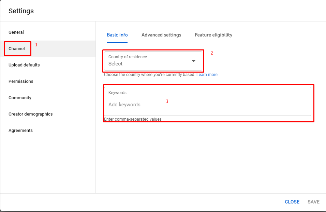Click the CLOSE button

(x=292, y=202)
